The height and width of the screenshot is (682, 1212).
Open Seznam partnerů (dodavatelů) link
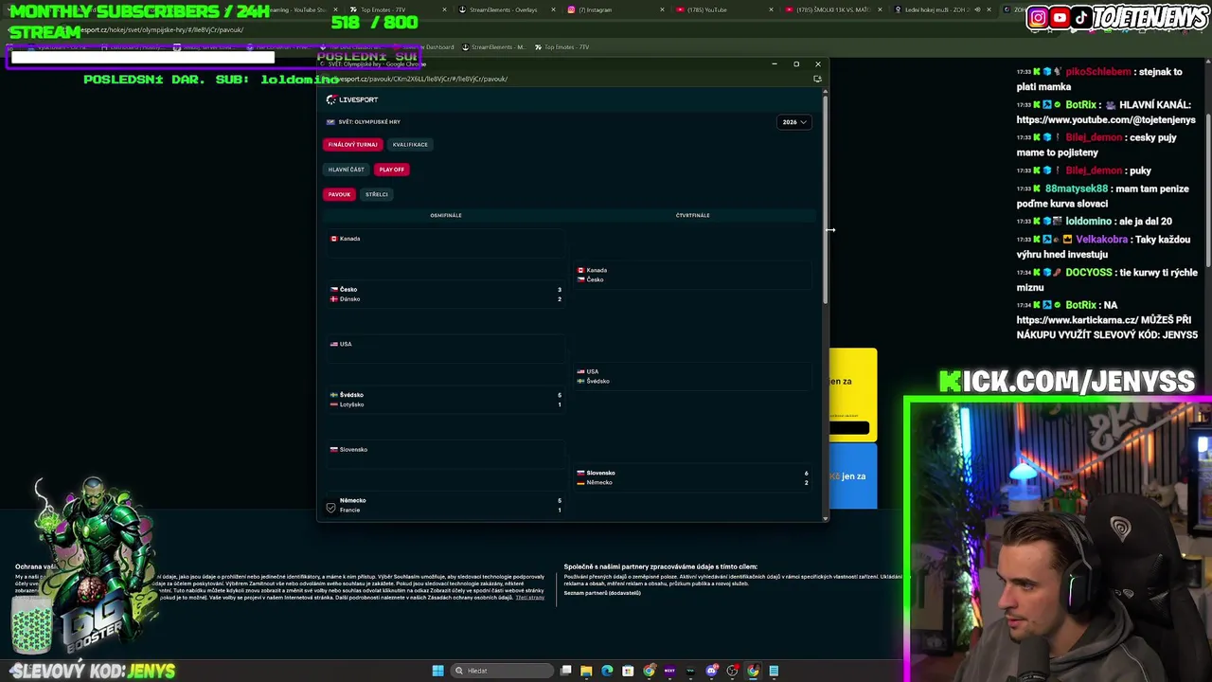[602, 593]
